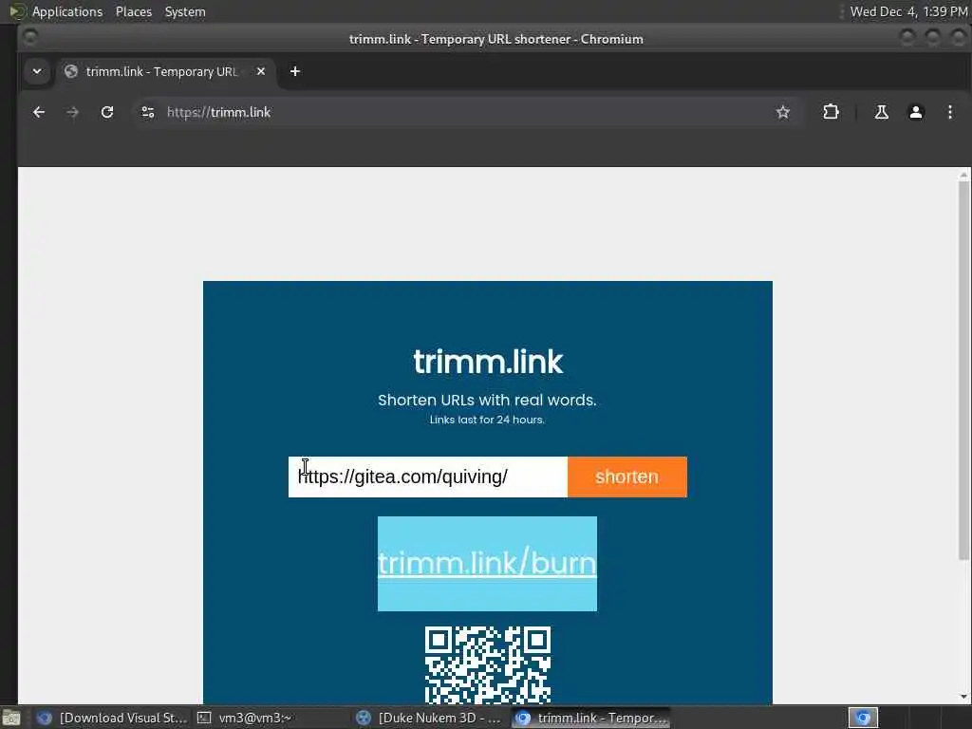Close the trimm.link tab

point(261,71)
